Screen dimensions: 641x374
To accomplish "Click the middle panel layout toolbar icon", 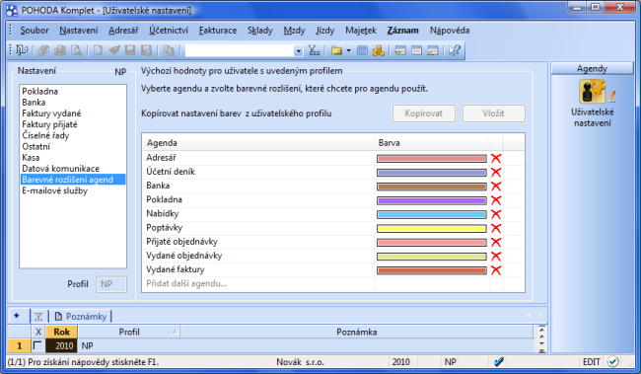I will (x=416, y=50).
